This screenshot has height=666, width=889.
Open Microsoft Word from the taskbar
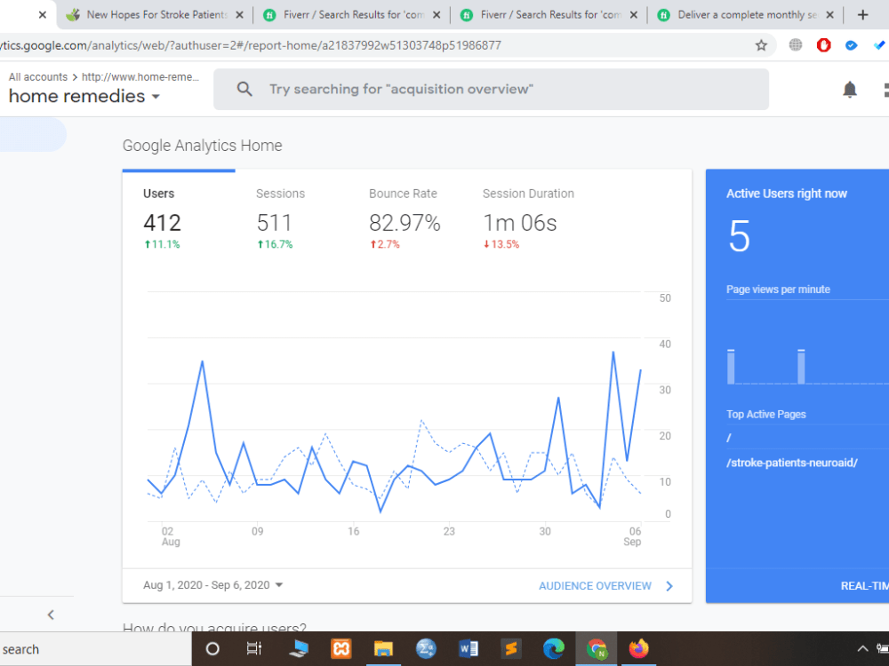469,649
